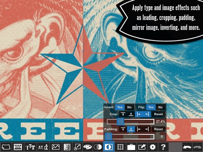Image resolution: width=203 pixels, height=152 pixels.
Task: Select crop from top option
Action: point(123,114)
